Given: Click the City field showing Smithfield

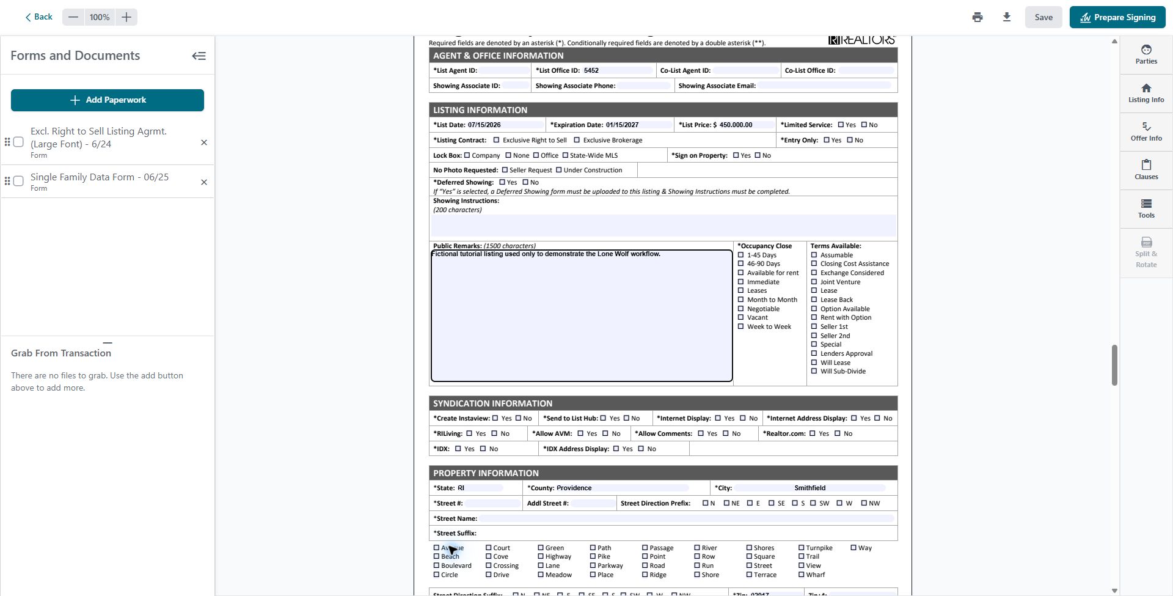Looking at the screenshot, I should point(809,488).
